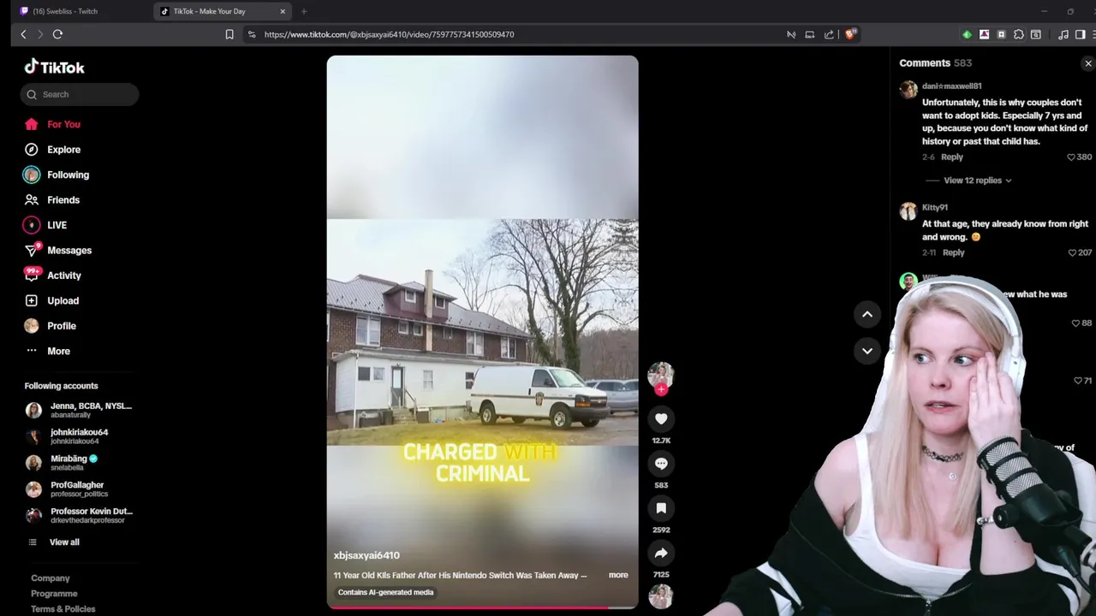Image resolution: width=1096 pixels, height=616 pixels.
Task: Open the Terms & Policies footer link
Action: [63, 609]
